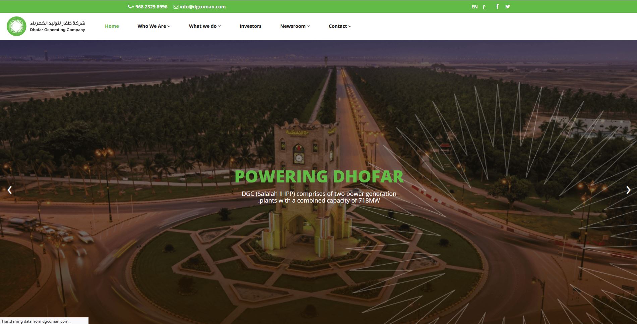The width and height of the screenshot is (637, 324).
Task: Click the Transferring data status bar text
Action: [x=36, y=321]
